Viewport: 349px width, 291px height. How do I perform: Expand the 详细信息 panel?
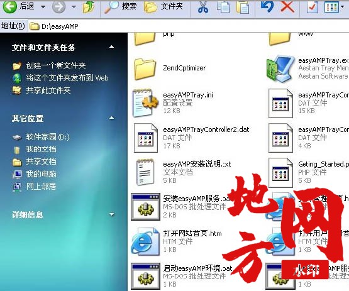click(x=111, y=214)
